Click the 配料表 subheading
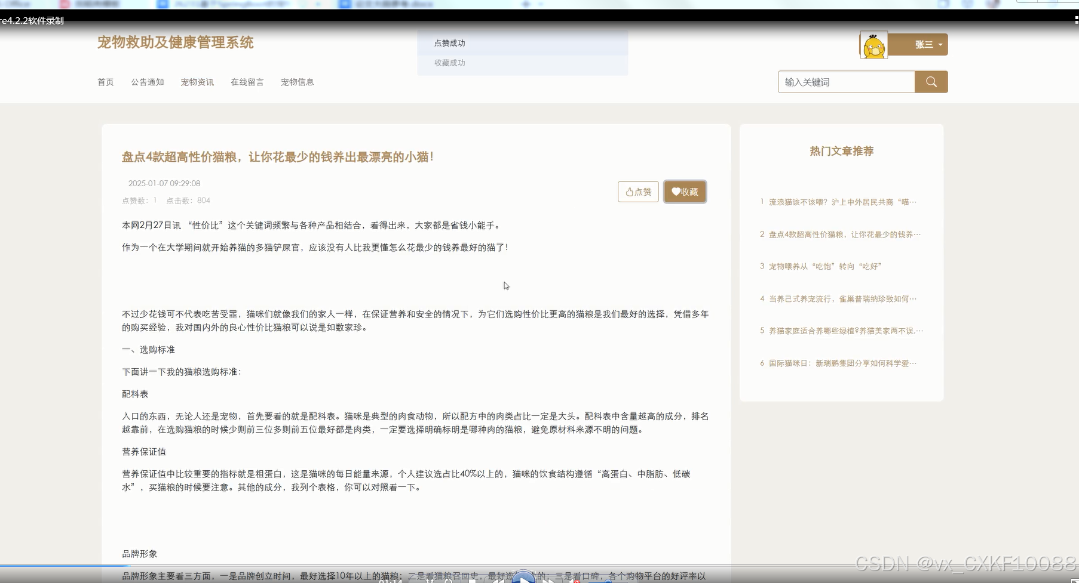Image resolution: width=1079 pixels, height=583 pixels. pos(135,394)
